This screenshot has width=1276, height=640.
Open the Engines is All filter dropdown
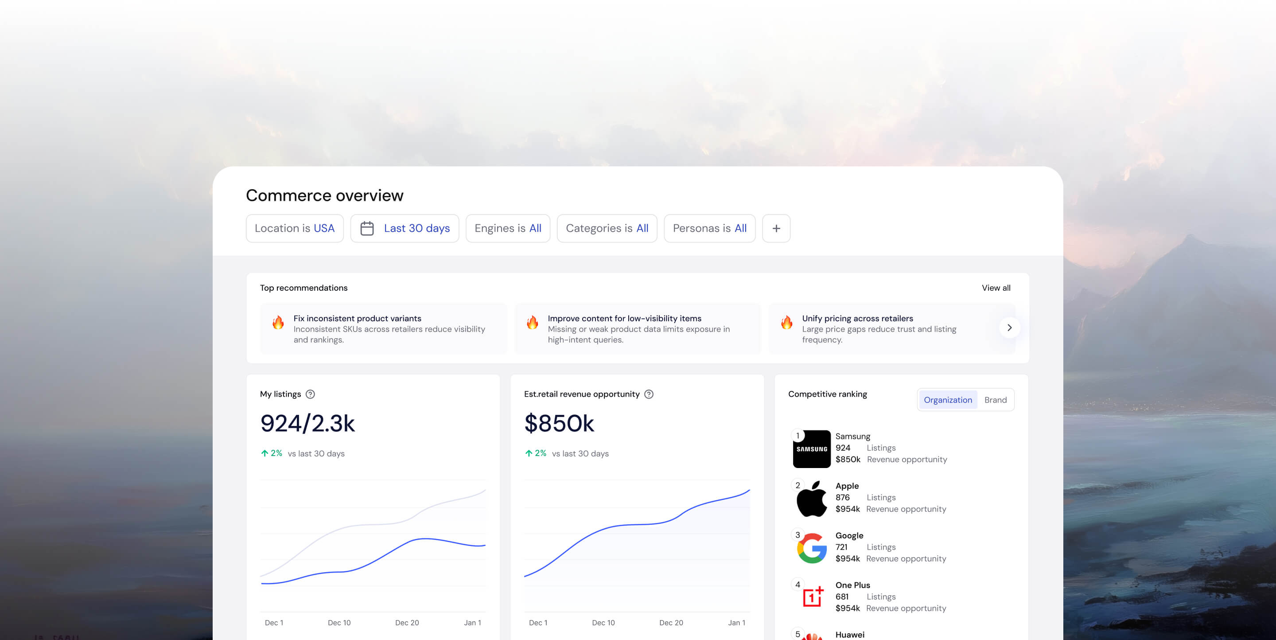pos(508,228)
